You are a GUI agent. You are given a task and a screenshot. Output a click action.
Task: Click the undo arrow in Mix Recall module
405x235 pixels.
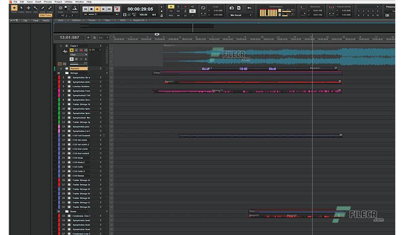[x=249, y=8]
